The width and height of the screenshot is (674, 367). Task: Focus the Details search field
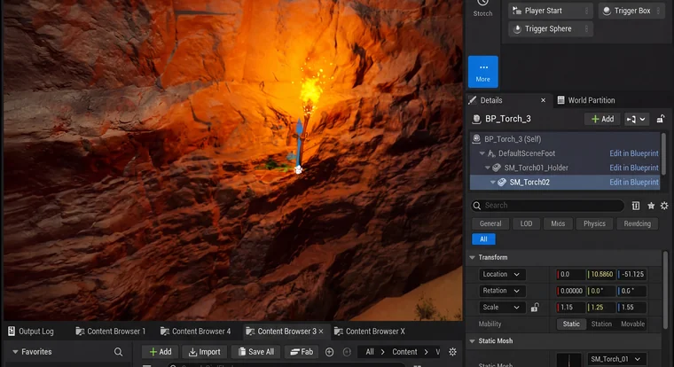pos(547,206)
